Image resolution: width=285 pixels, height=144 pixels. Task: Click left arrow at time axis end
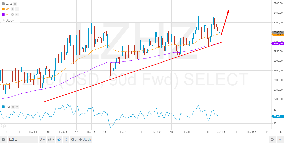[281, 132]
